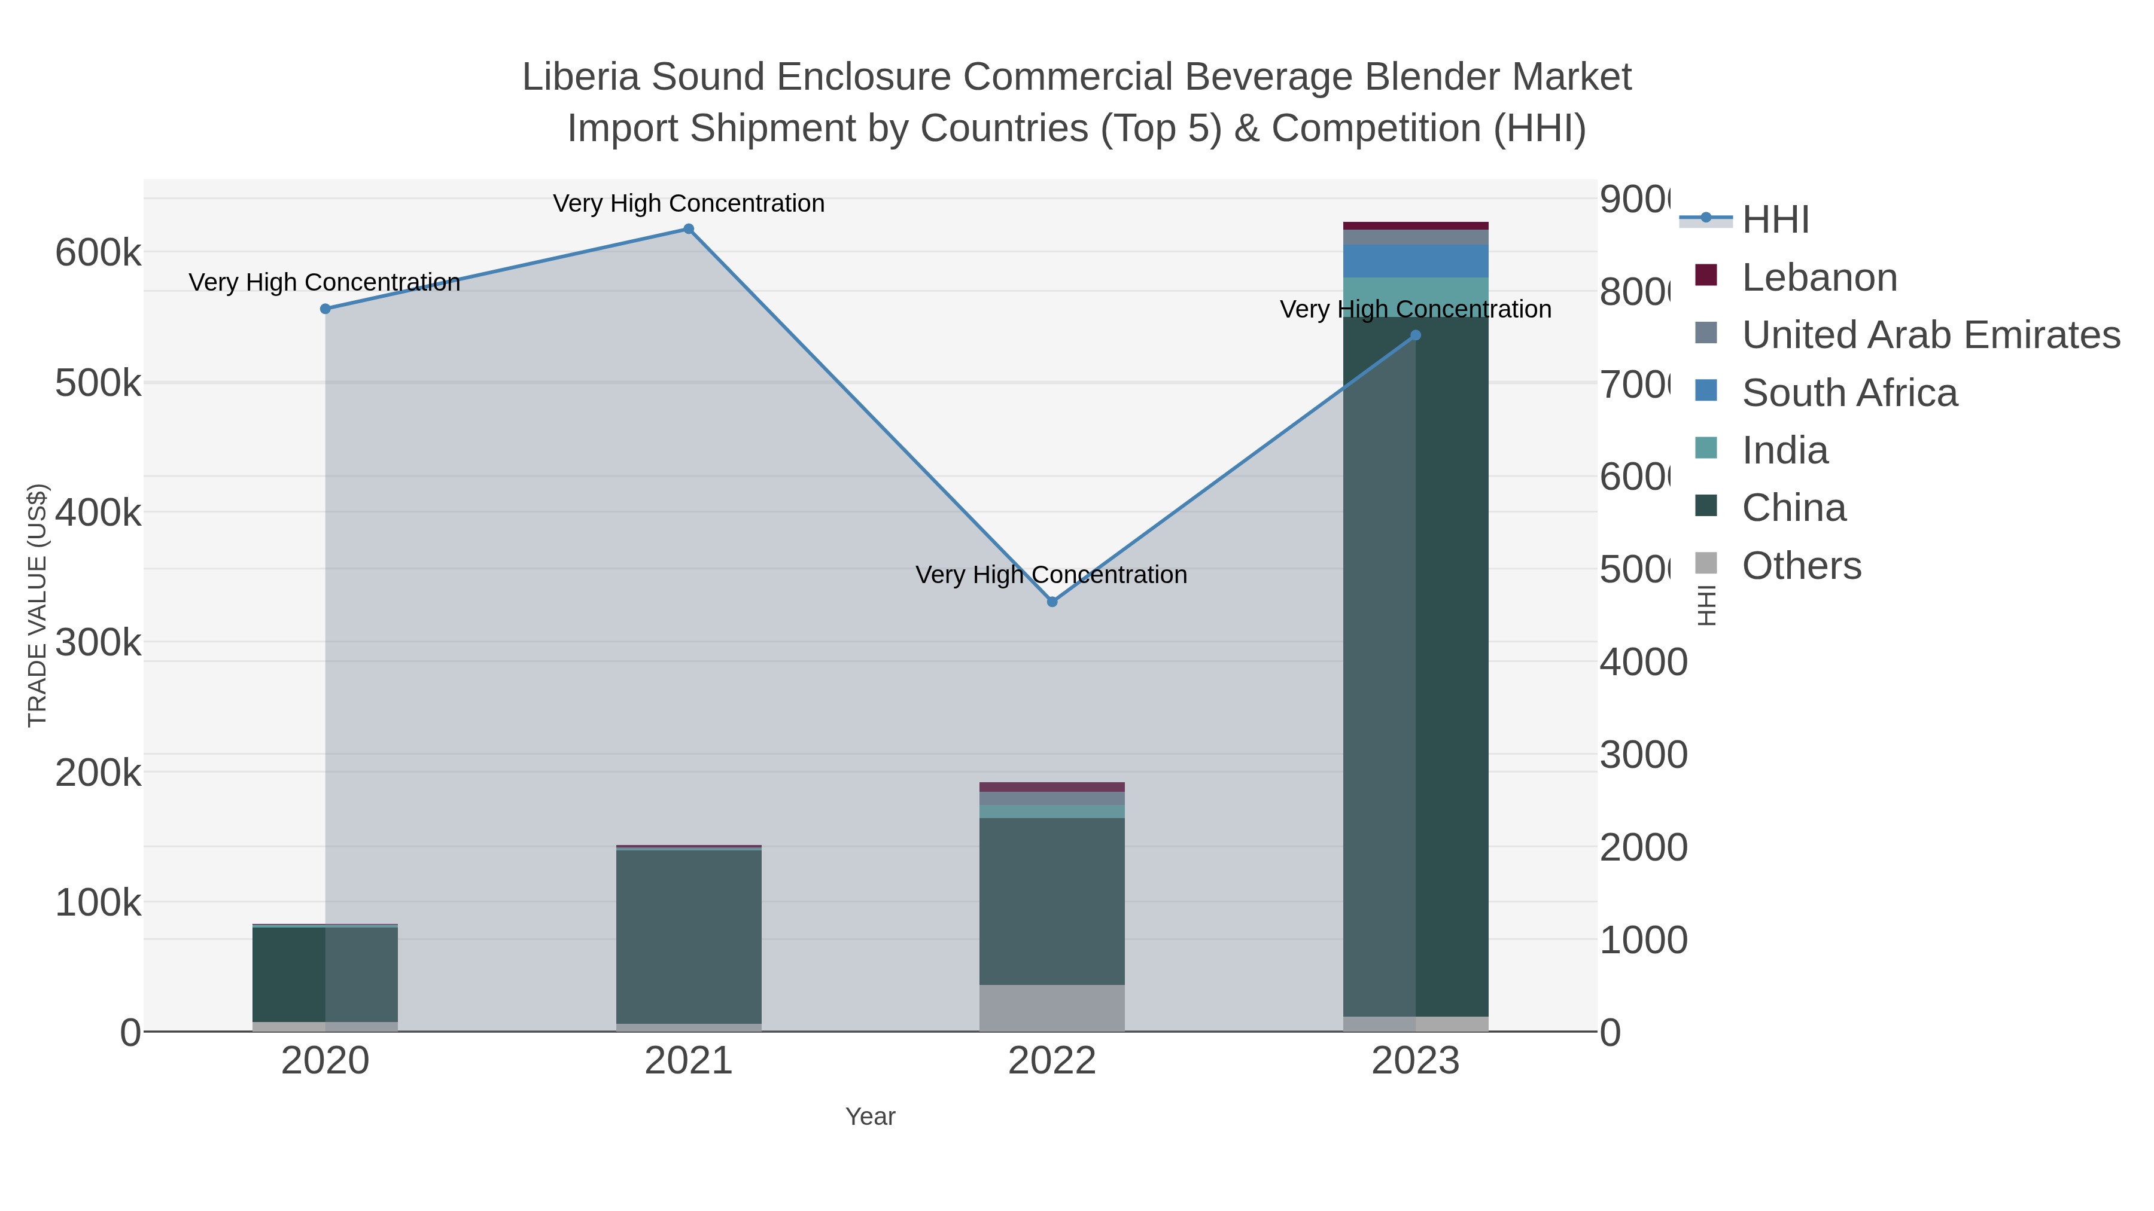
Task: Click the 1000 HHI axis tick label
Action: (x=1644, y=940)
